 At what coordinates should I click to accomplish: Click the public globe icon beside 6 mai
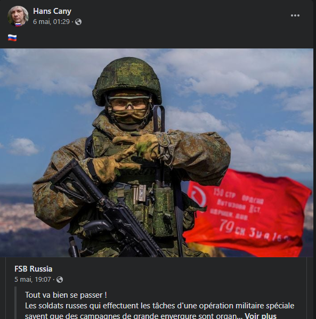click(x=78, y=22)
